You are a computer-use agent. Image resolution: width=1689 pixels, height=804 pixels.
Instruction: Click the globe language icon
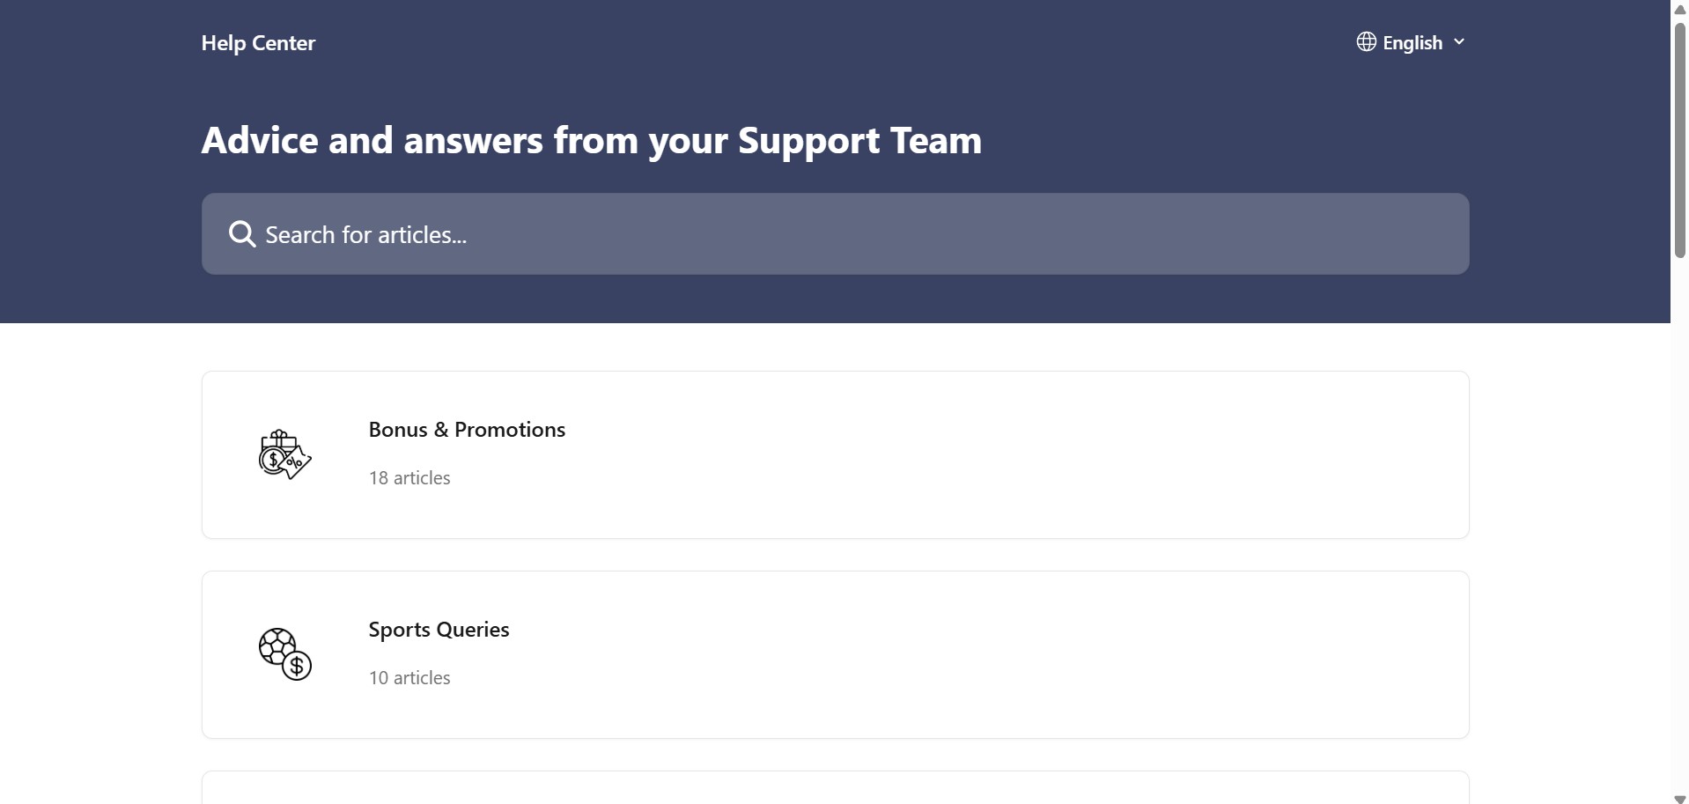(1366, 42)
